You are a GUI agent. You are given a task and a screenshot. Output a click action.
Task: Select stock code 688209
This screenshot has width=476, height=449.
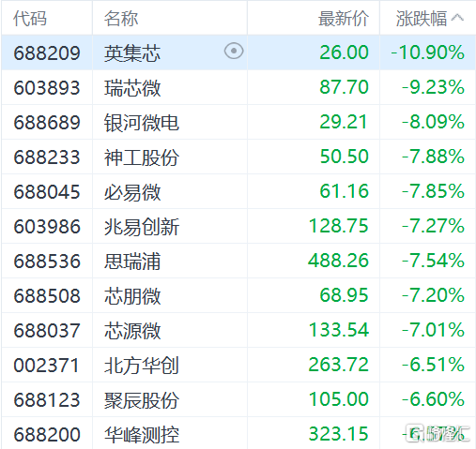coord(47,52)
